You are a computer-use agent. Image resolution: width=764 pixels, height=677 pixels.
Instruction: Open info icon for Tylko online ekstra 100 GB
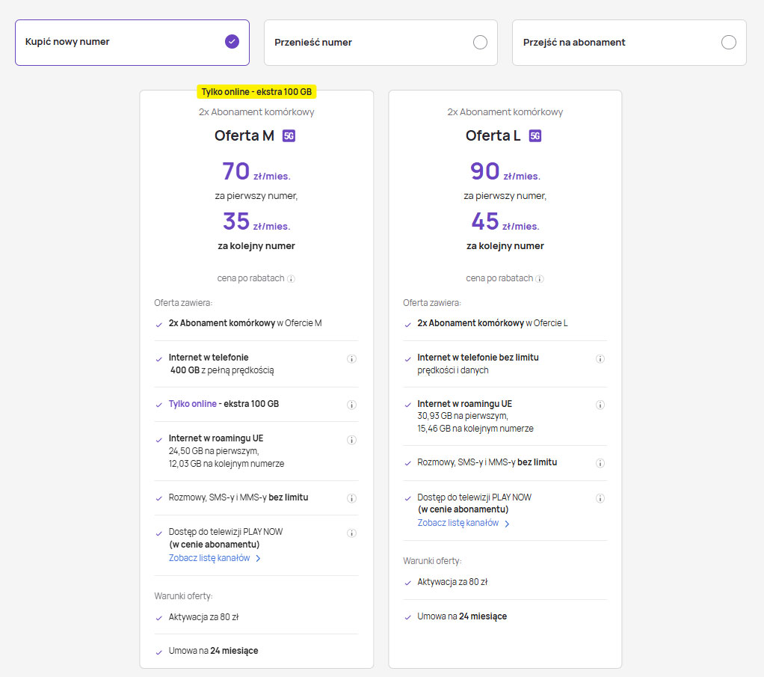click(351, 405)
